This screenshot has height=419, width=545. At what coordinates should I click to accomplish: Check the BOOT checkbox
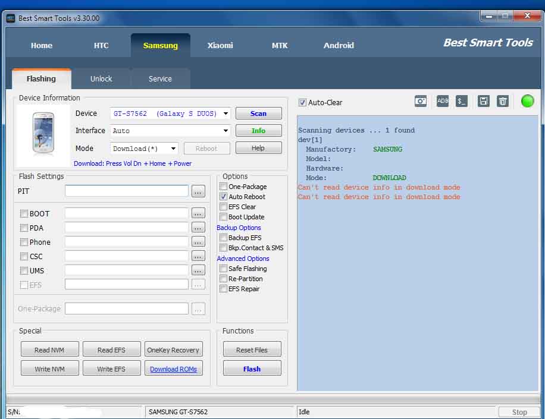(x=24, y=213)
